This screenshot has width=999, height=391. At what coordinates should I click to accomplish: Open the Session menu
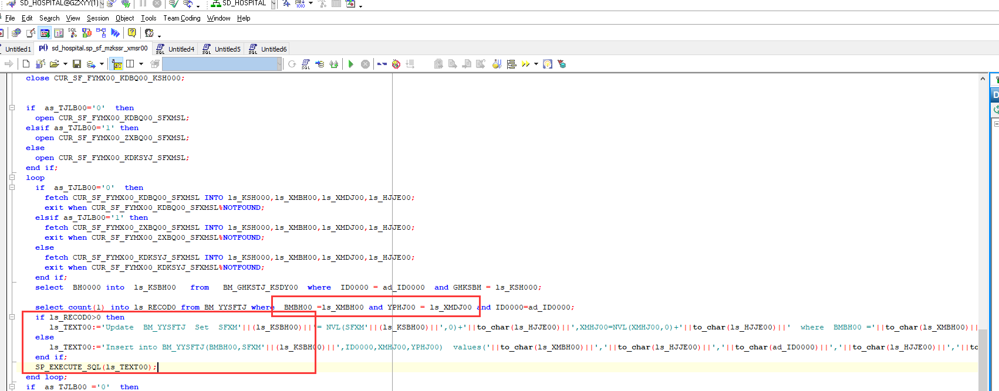coord(97,18)
